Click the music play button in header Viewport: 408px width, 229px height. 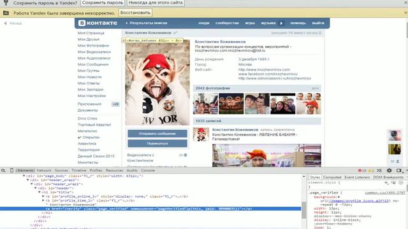click(281, 23)
